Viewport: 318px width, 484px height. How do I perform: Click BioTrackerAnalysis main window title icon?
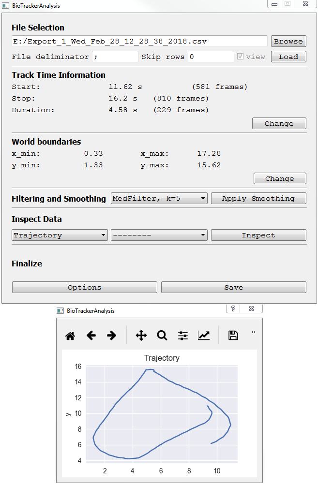coord(5,5)
